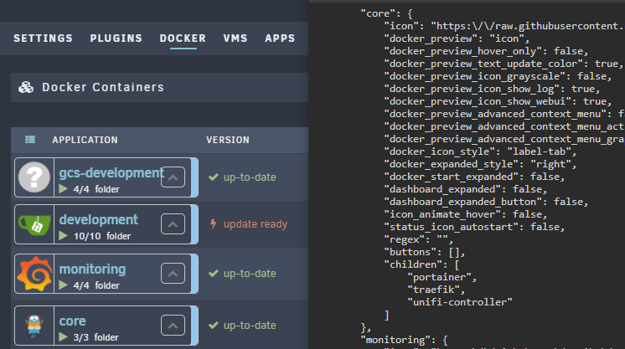Click the monitoring folder started play icon
This screenshot has height=349, width=625.
pyautogui.click(x=64, y=285)
